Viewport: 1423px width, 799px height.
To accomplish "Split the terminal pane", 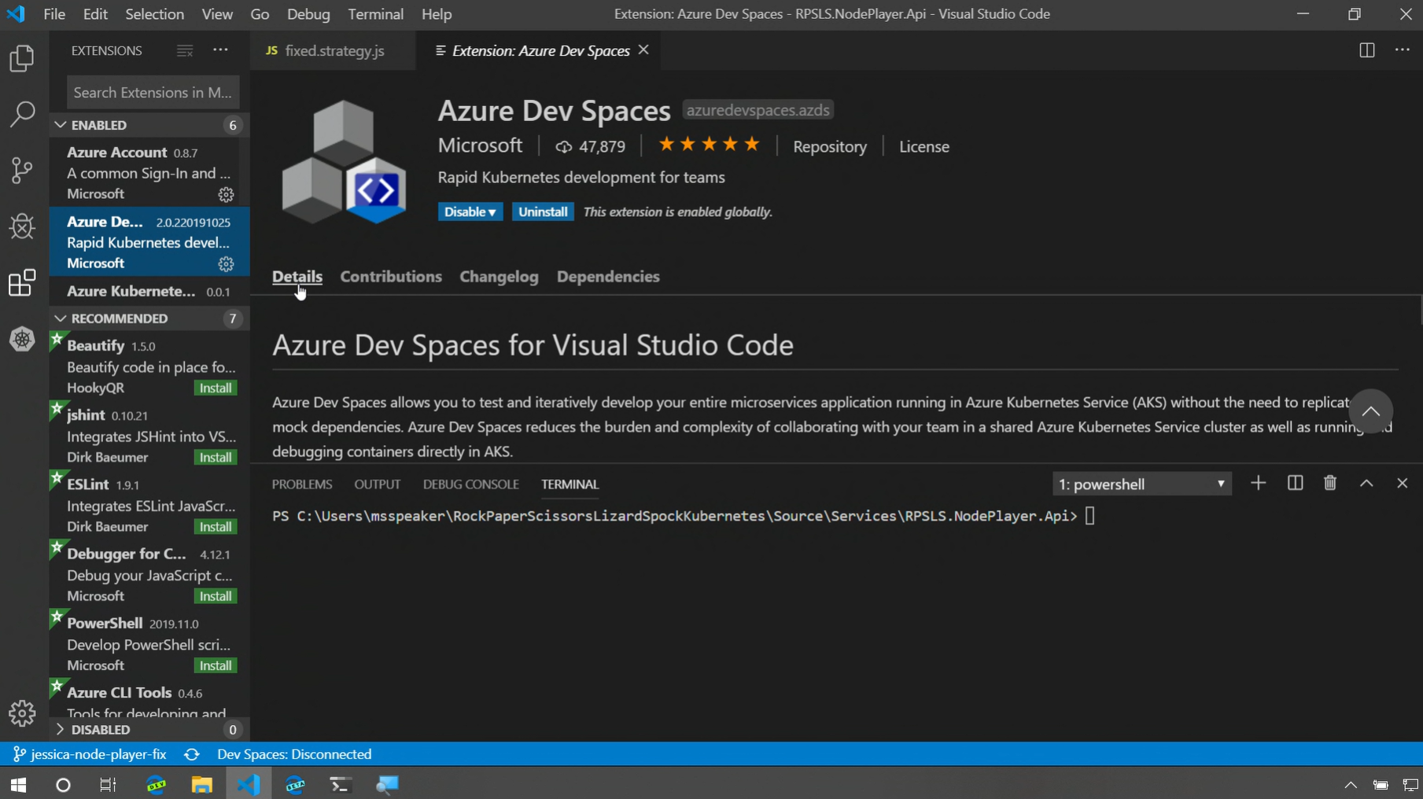I will coord(1295,484).
